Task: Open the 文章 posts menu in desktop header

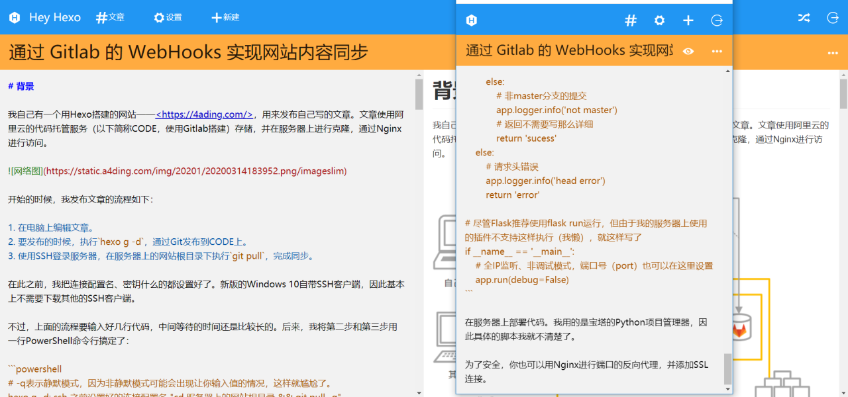Action: [x=110, y=18]
